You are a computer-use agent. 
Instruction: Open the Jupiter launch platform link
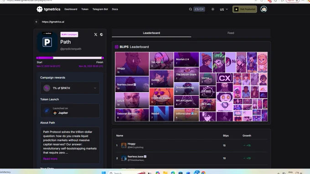click(x=61, y=113)
